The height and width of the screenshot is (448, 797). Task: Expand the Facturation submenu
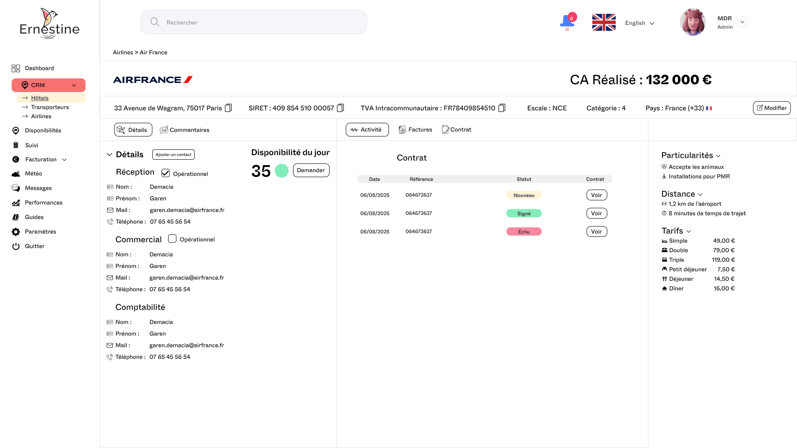click(x=64, y=159)
